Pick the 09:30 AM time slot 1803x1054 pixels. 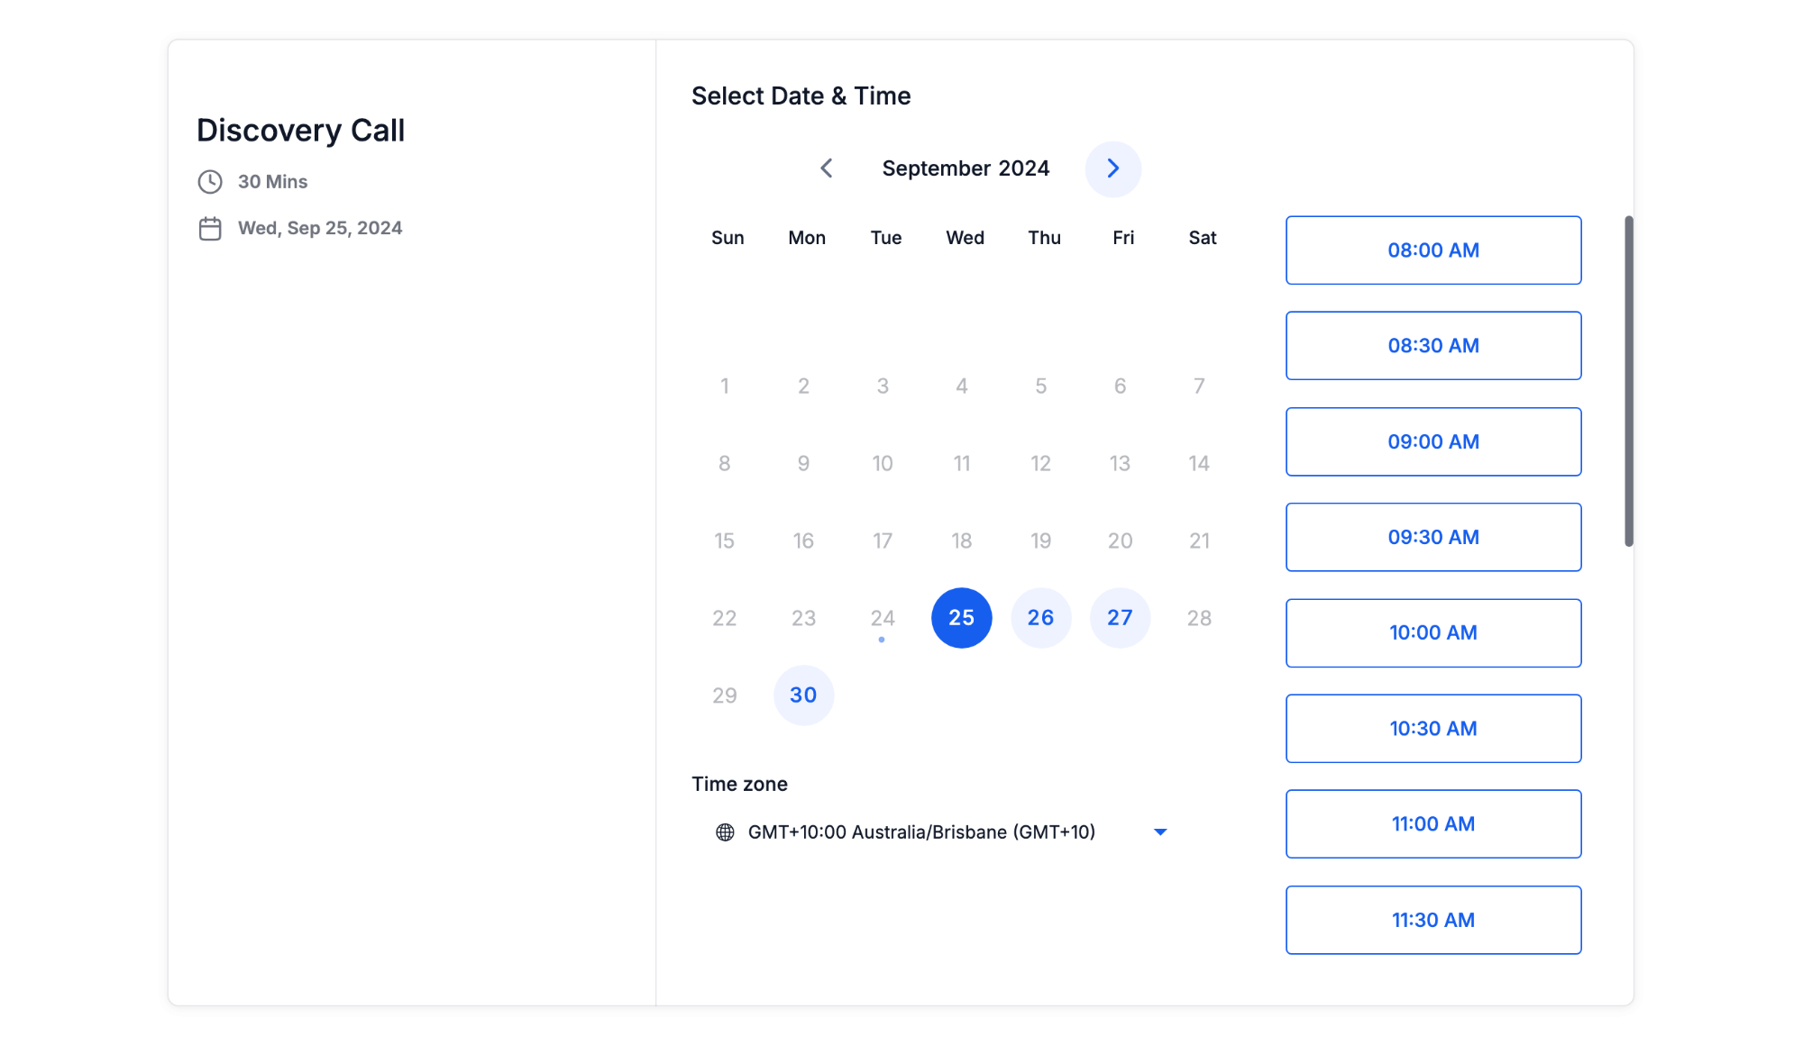click(1433, 538)
